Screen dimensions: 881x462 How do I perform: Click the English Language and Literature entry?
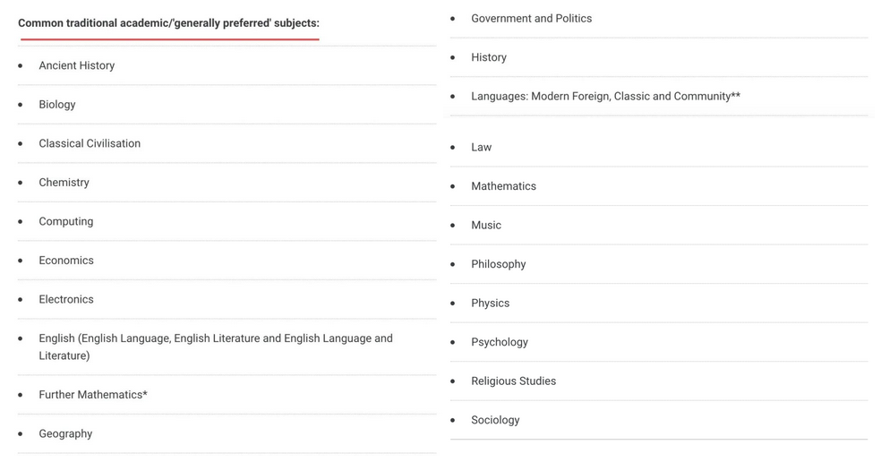click(216, 346)
